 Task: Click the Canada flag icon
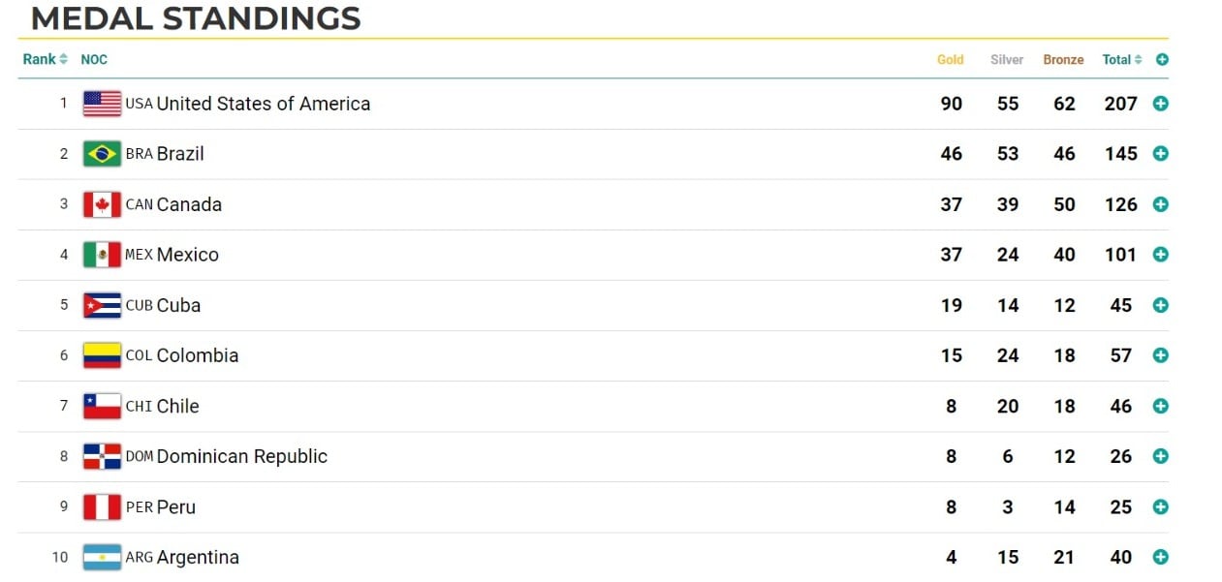point(102,204)
